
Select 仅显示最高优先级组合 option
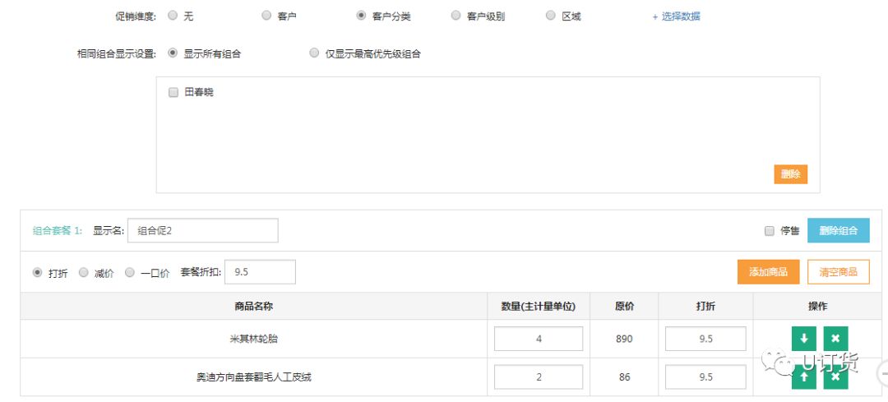[314, 53]
